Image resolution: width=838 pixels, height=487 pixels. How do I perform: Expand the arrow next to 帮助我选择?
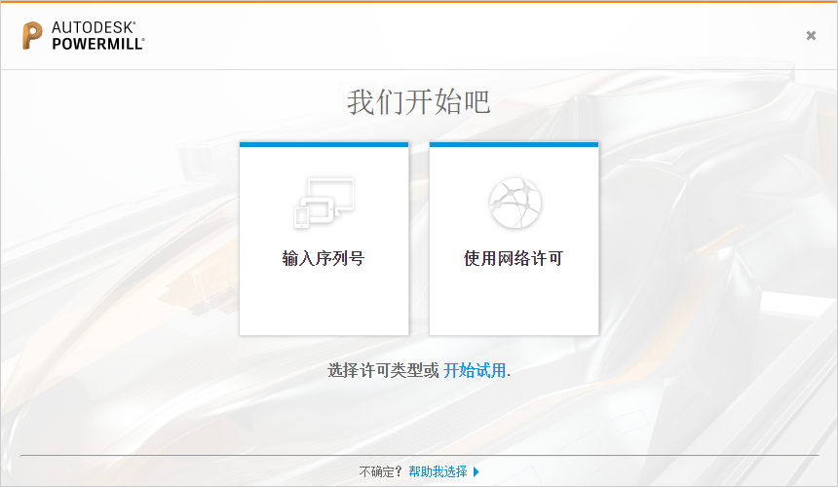click(x=476, y=471)
